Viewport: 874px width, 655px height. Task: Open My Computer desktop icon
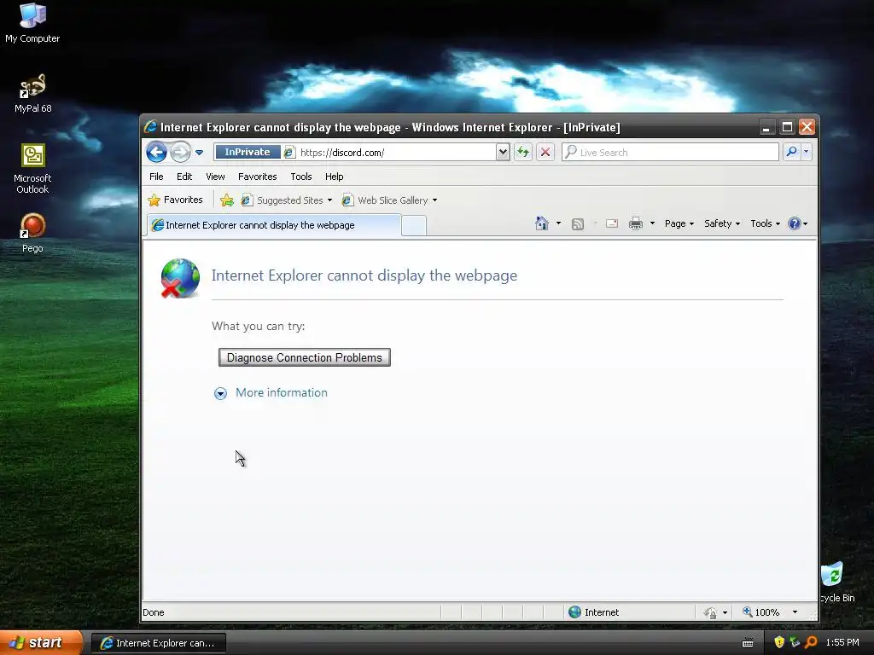[x=32, y=23]
